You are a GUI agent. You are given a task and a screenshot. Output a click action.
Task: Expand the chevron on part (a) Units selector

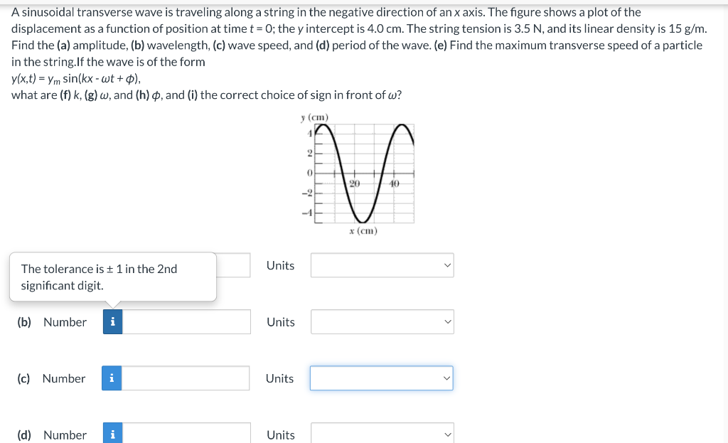click(447, 265)
